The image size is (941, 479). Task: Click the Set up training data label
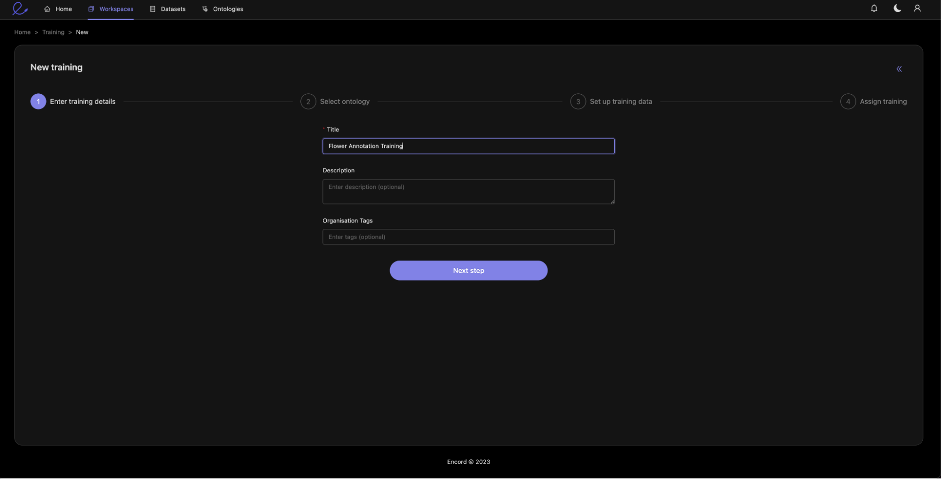point(621,101)
